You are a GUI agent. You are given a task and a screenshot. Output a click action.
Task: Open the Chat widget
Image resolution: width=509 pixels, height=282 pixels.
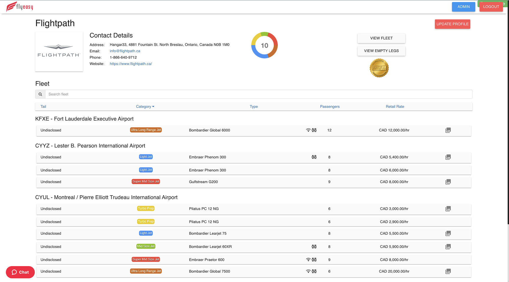(20, 272)
